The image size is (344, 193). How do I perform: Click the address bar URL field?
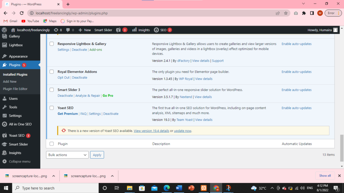(x=154, y=13)
